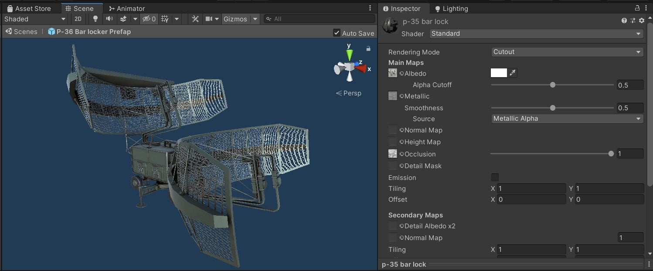Pick Albedo color with the eyedropper
The image size is (653, 271).
pyautogui.click(x=513, y=73)
